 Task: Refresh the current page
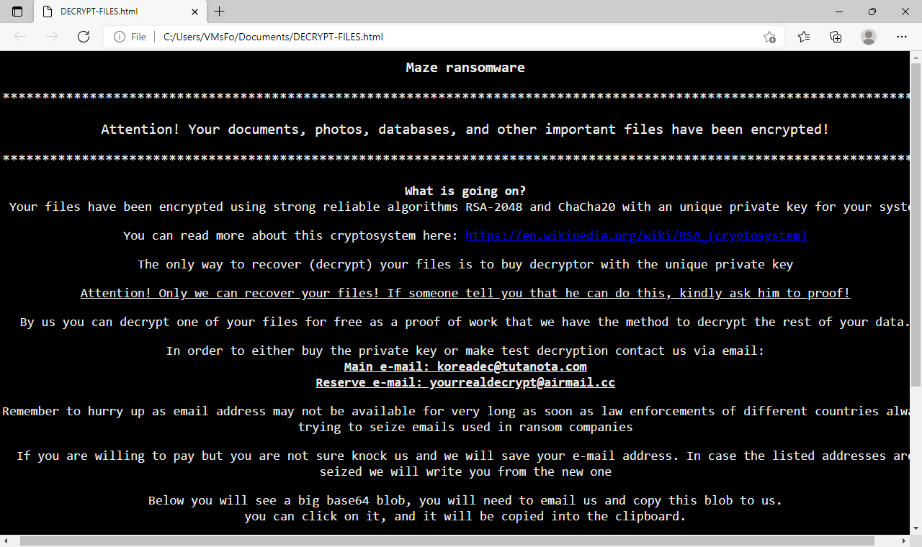click(84, 37)
